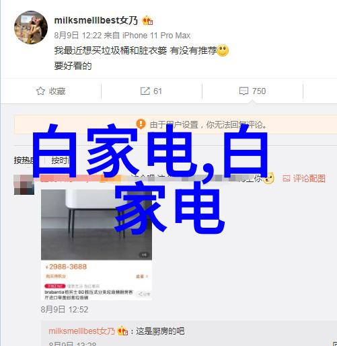Viewport: 337px width, 346px height.
Task: Click the 8月9日 12:52 comment timestamp
Action: point(65,310)
